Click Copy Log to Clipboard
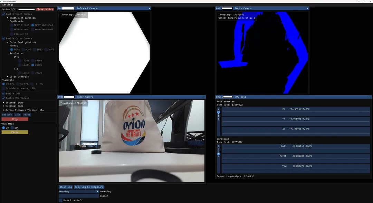Screen dimensions: 373x203 click(x=89, y=187)
